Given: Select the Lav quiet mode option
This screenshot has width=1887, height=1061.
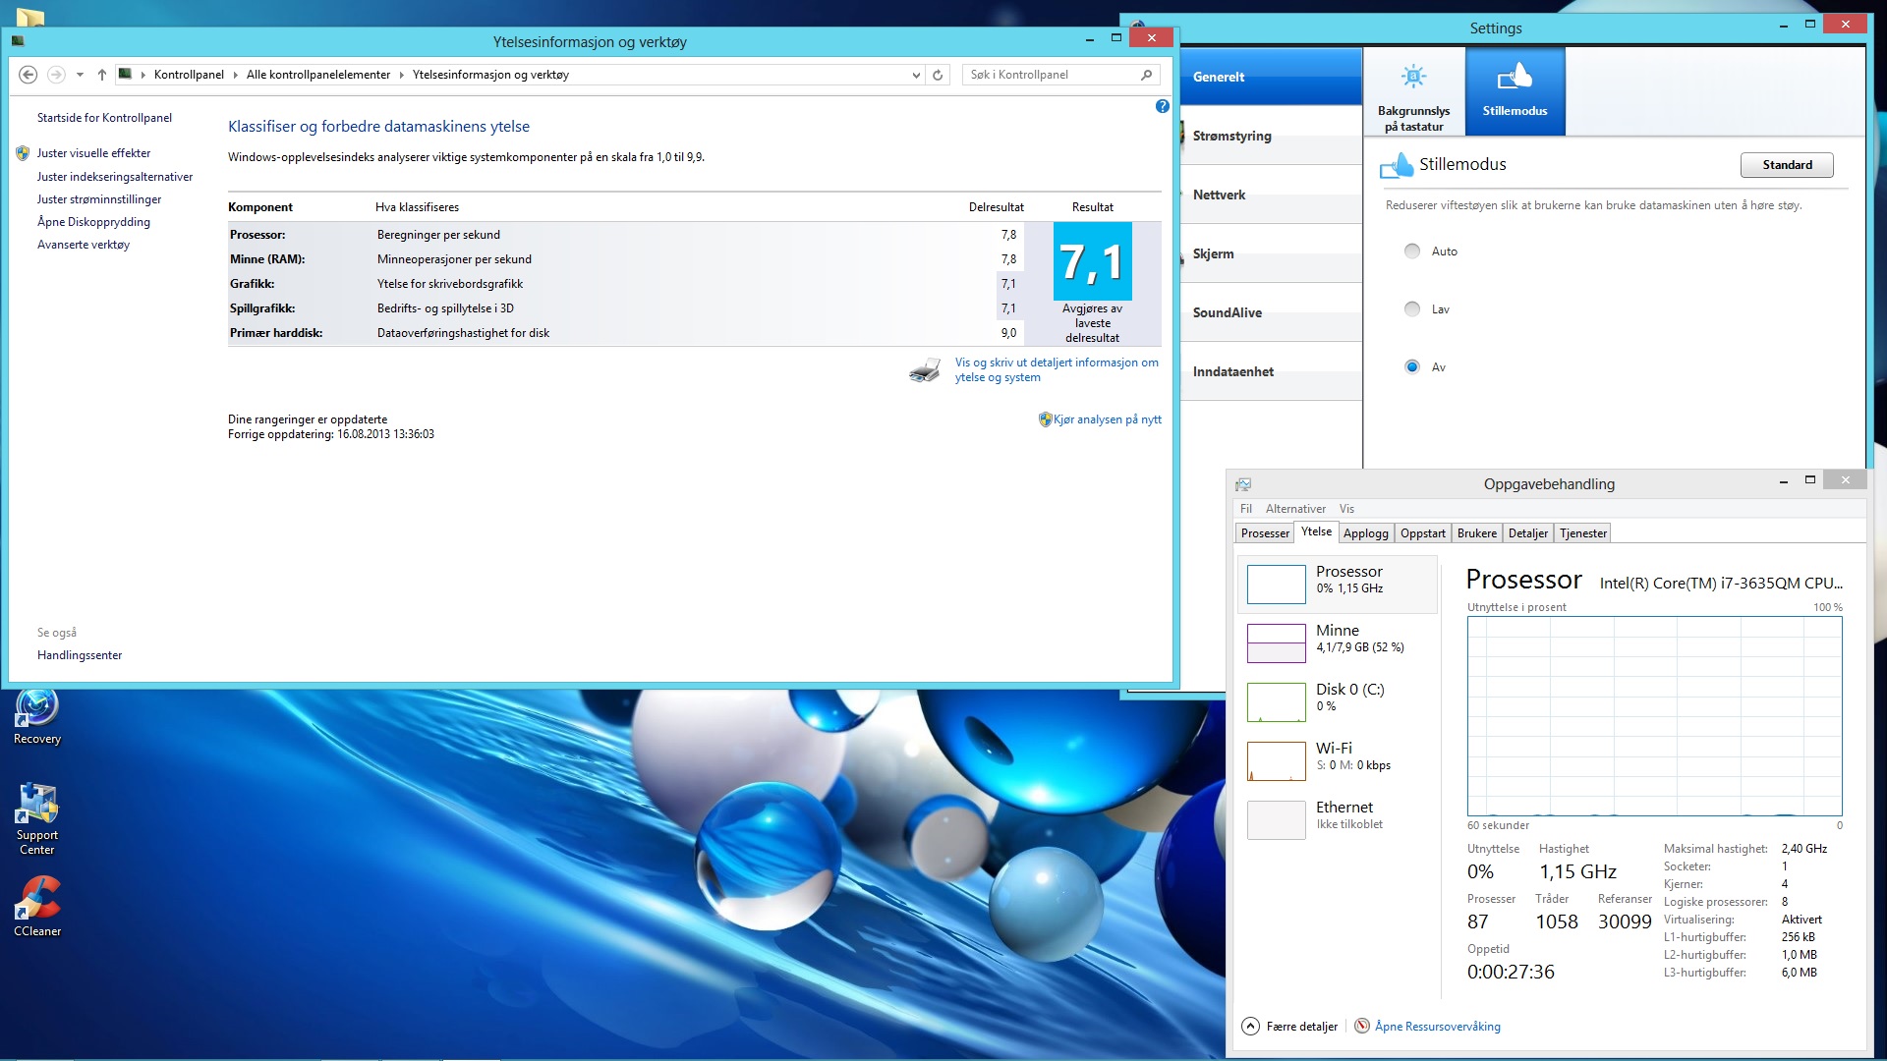Looking at the screenshot, I should click(x=1412, y=308).
